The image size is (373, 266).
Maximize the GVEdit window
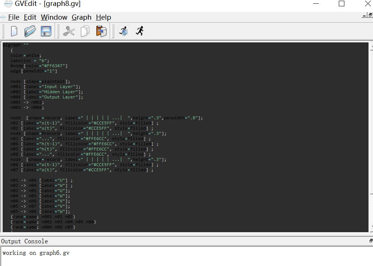341,4
